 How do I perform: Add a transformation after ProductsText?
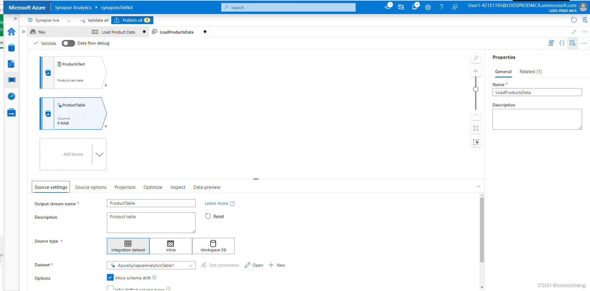coord(106,85)
